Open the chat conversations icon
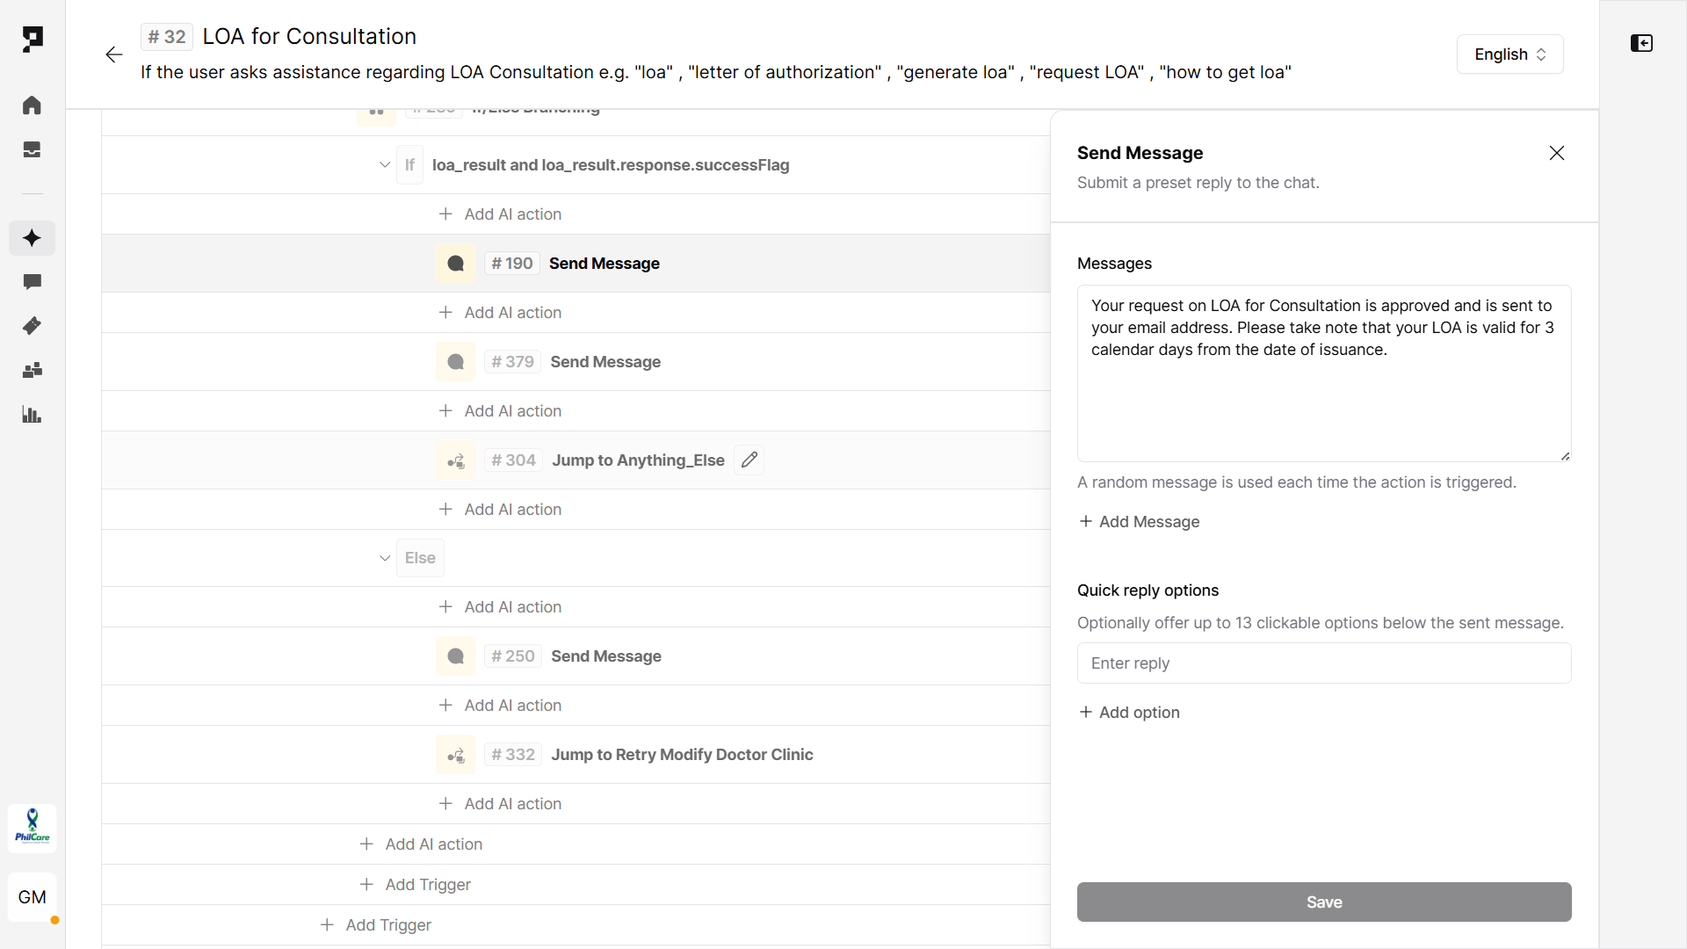Screen dimensions: 1687x949 [32, 282]
